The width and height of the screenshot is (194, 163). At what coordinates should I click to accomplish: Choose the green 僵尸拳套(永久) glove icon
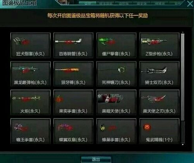pyautogui.click(x=107, y=41)
